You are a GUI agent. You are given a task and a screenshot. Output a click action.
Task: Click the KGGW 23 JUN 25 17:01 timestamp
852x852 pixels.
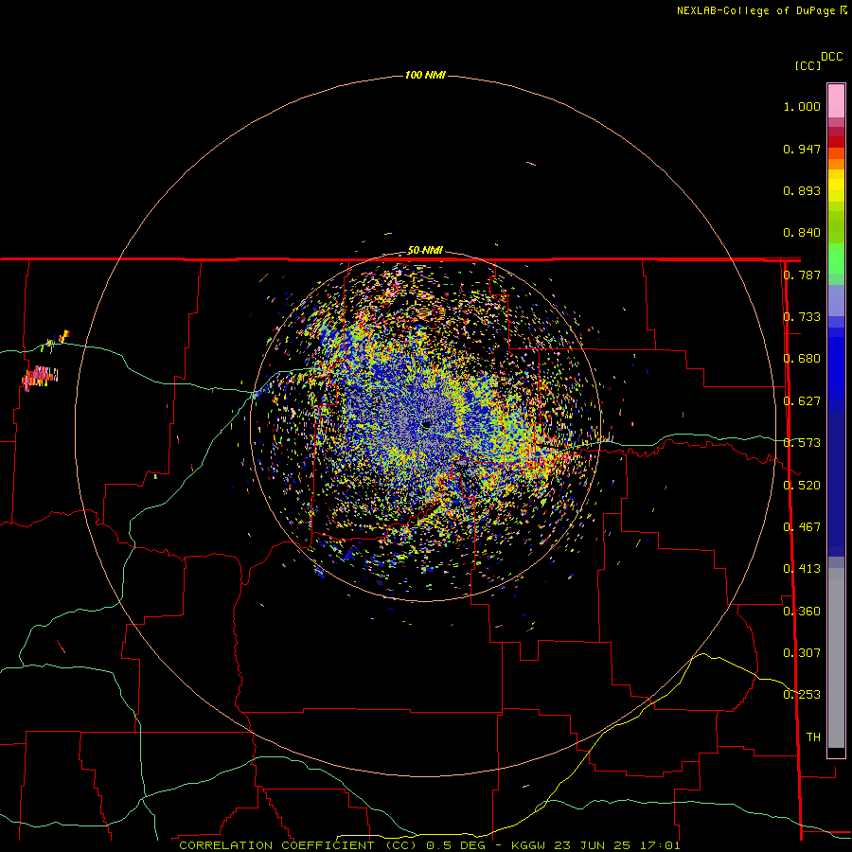tap(595, 845)
